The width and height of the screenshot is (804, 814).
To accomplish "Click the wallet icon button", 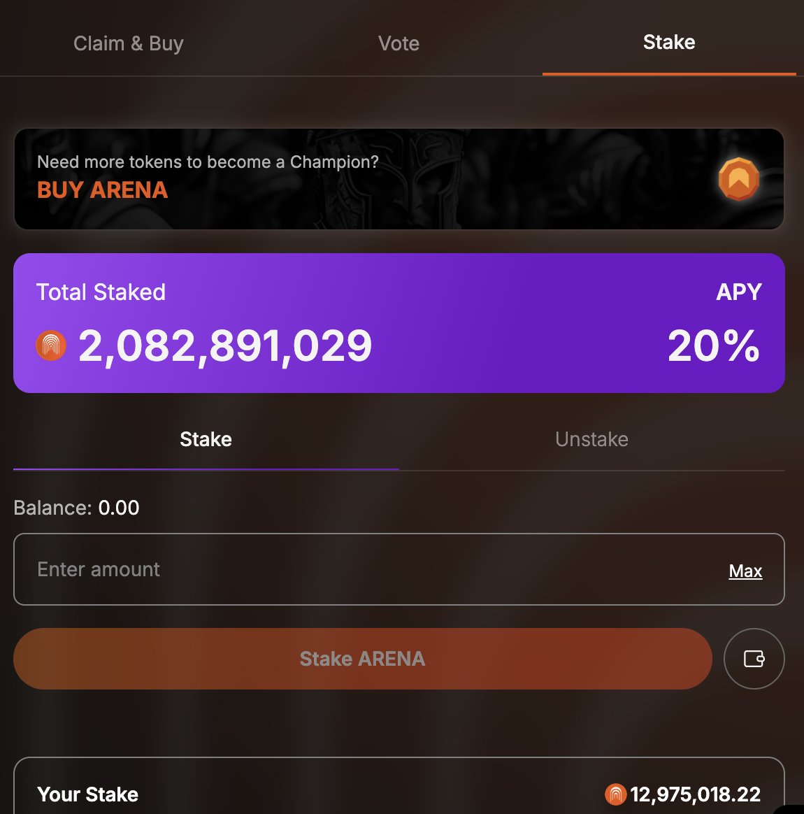I will 754,659.
